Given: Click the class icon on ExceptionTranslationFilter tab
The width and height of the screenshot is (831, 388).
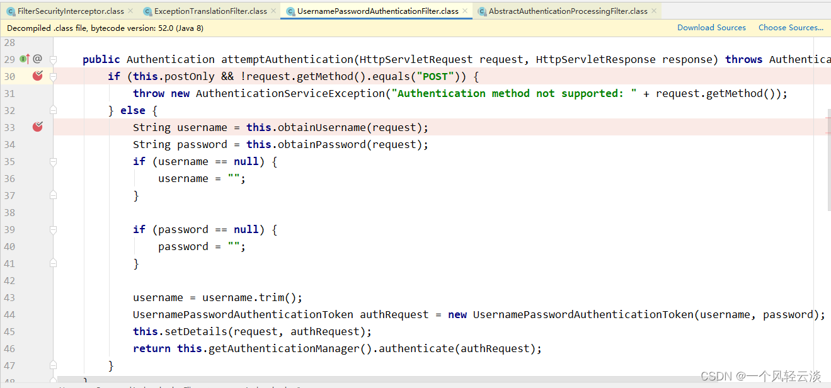Looking at the screenshot, I should tap(148, 11).
